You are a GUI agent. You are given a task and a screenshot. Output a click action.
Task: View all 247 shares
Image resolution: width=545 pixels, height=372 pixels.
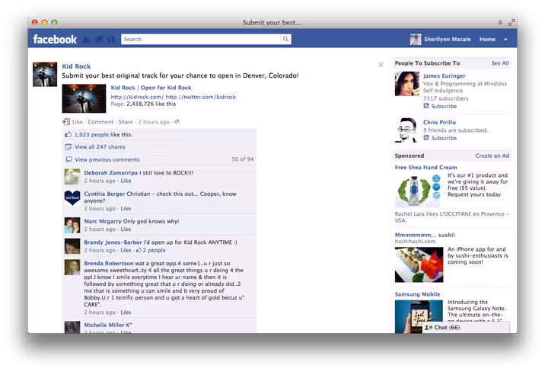[100, 147]
